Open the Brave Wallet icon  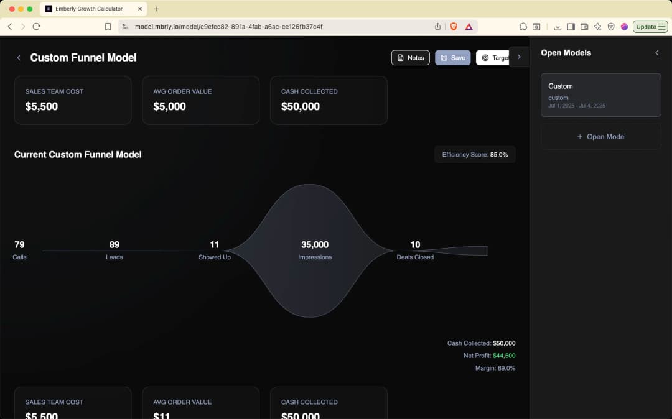coord(584,27)
